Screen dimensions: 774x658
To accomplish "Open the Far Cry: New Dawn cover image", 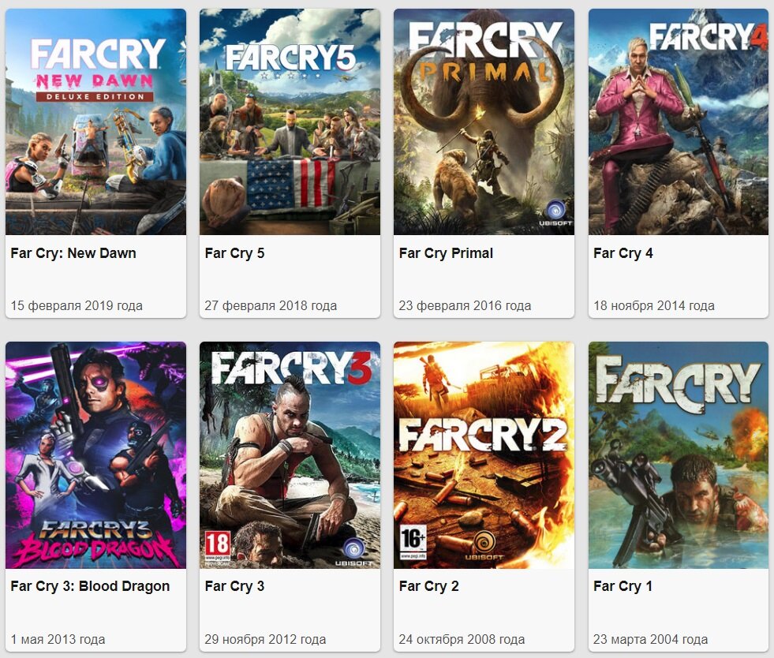I will click(x=95, y=122).
